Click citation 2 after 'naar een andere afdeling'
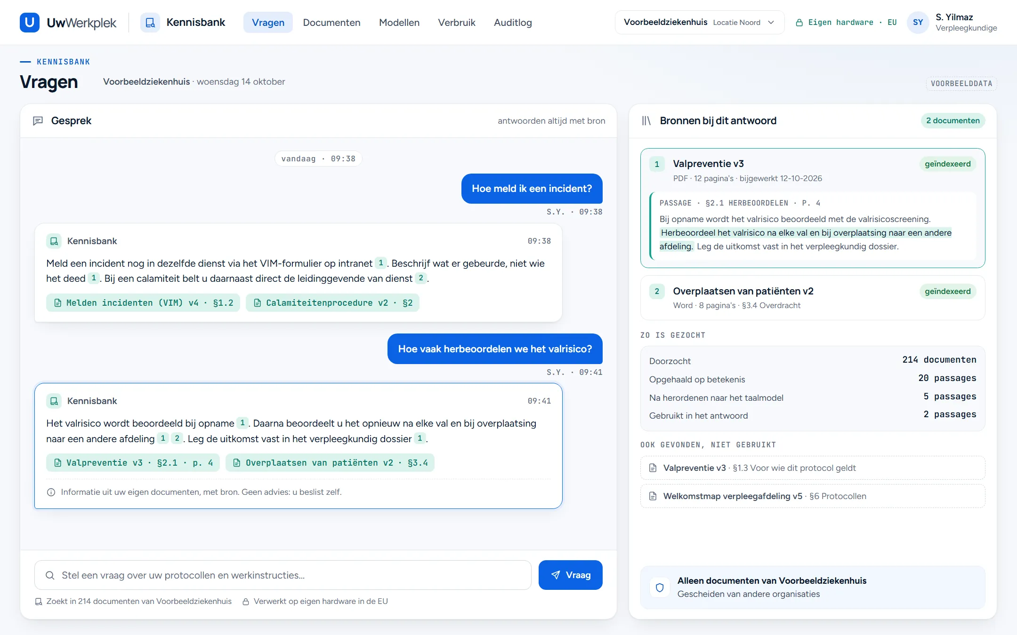This screenshot has width=1017, height=635. point(177,438)
